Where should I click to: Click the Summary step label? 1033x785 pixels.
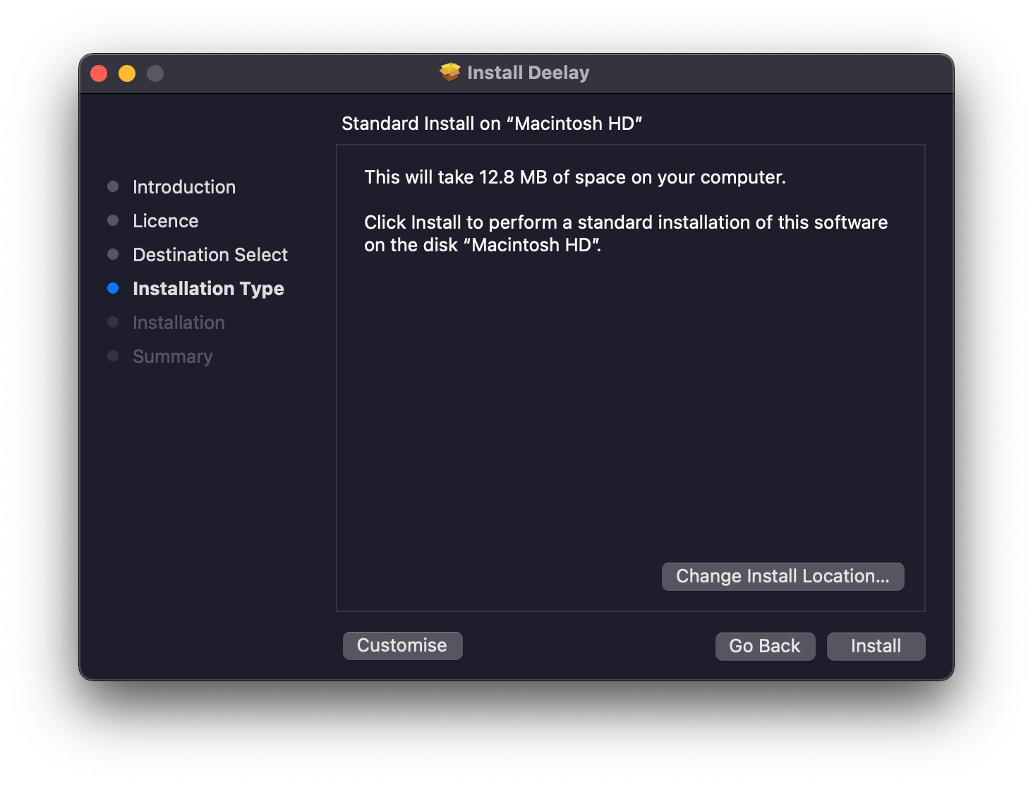pos(172,356)
